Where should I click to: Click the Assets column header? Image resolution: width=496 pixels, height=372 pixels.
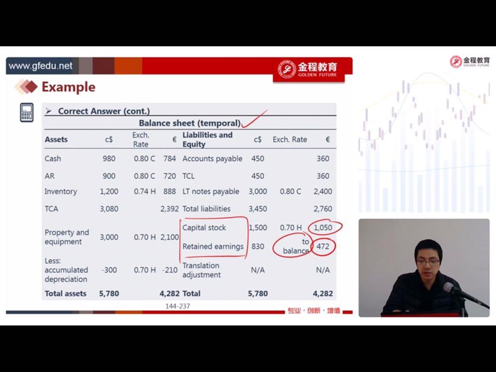[56, 139]
